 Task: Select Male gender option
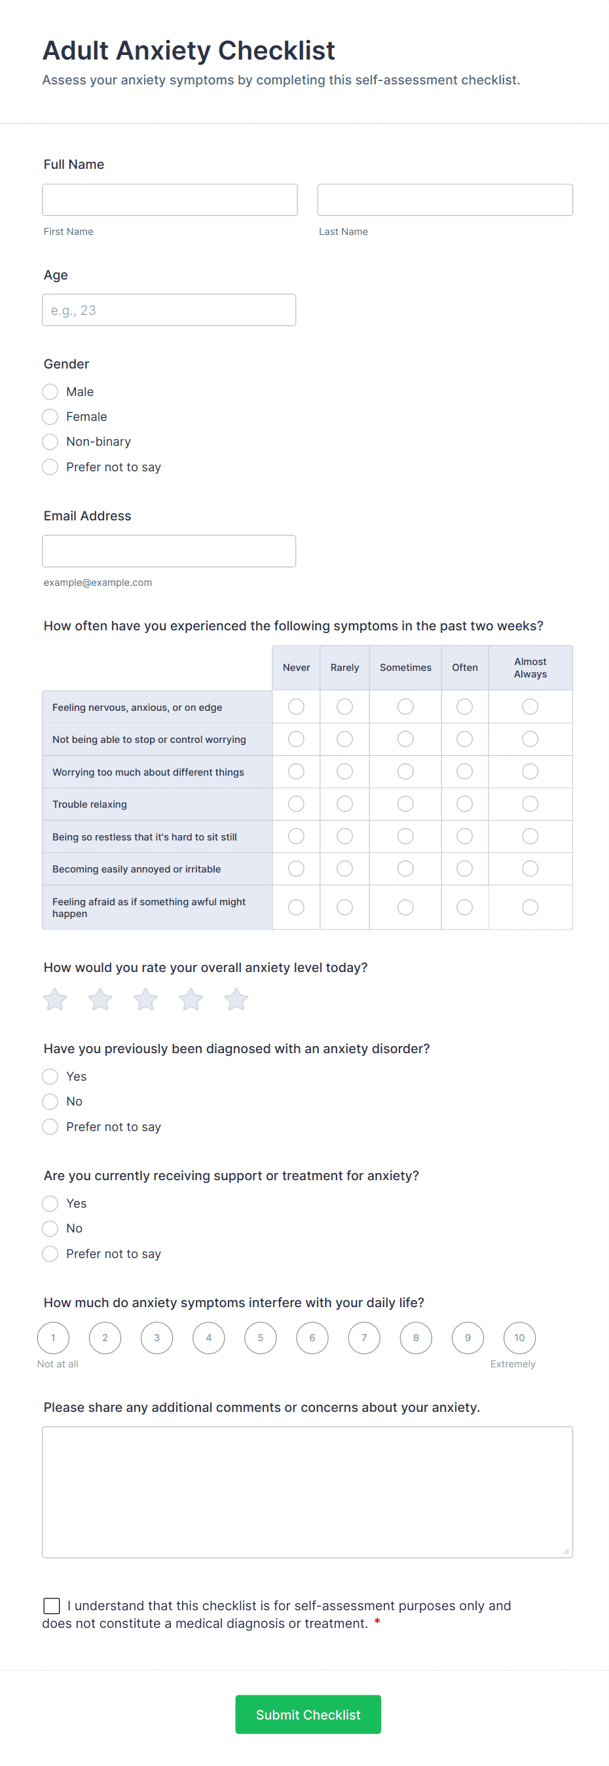point(50,391)
